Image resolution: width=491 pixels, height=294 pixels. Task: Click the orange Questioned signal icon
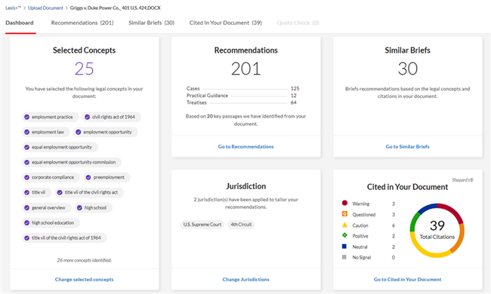(344, 214)
